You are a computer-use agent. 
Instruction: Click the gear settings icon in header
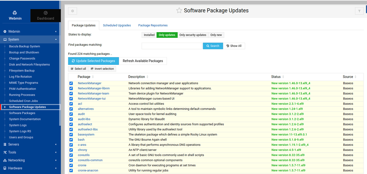pyautogui.click(x=73, y=11)
